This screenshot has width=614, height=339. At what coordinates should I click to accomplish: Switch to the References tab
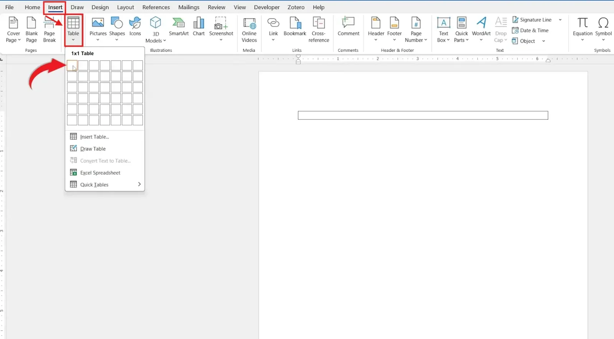(156, 7)
